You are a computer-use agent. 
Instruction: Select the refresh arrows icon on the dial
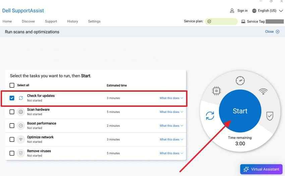click(210, 116)
